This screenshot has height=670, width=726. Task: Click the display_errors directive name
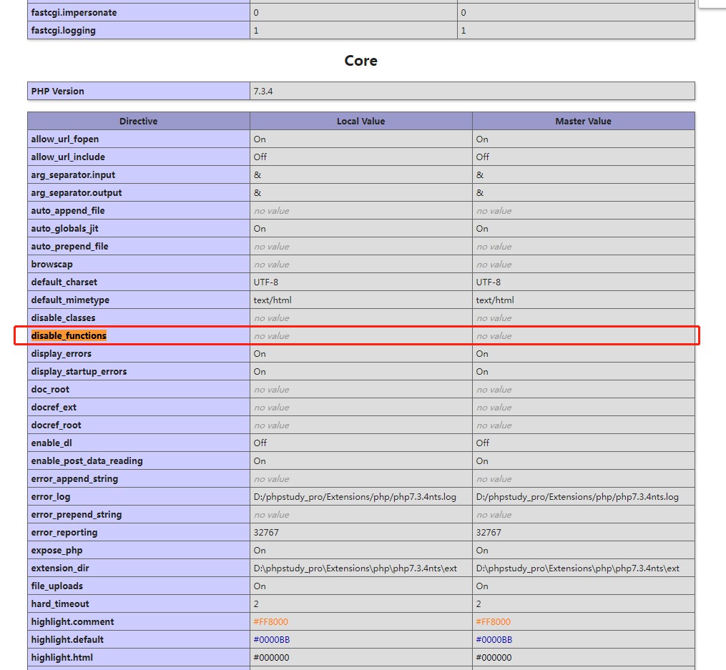click(x=62, y=353)
